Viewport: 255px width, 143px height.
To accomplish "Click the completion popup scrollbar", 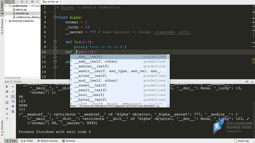I will [168, 57].
